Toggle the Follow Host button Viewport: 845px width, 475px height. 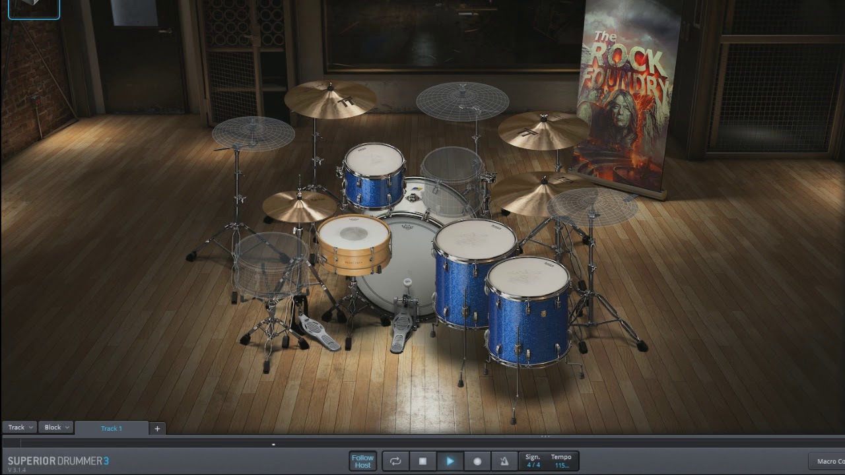coord(362,461)
